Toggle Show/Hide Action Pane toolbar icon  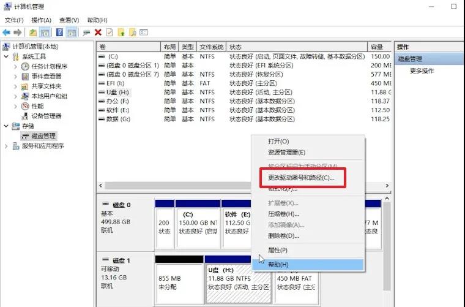(72, 32)
